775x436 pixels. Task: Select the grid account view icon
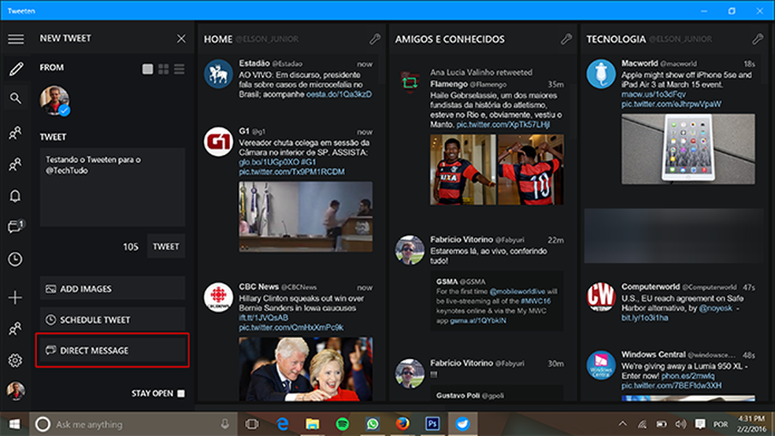coord(164,69)
